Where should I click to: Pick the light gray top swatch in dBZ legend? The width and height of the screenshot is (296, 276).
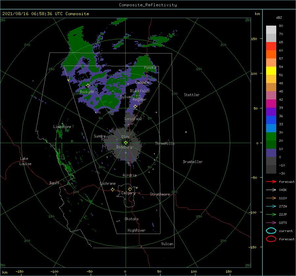(x=271, y=30)
